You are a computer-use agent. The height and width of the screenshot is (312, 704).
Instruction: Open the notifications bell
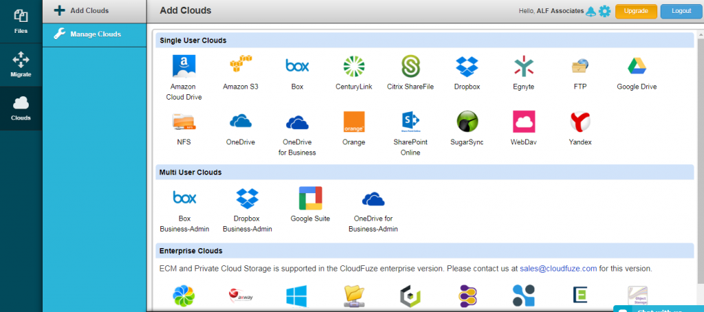591,11
